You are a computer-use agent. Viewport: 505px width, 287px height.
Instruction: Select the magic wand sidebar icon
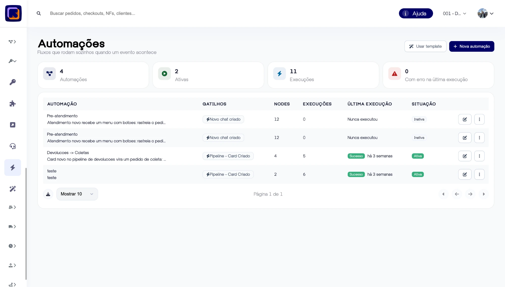click(13, 189)
